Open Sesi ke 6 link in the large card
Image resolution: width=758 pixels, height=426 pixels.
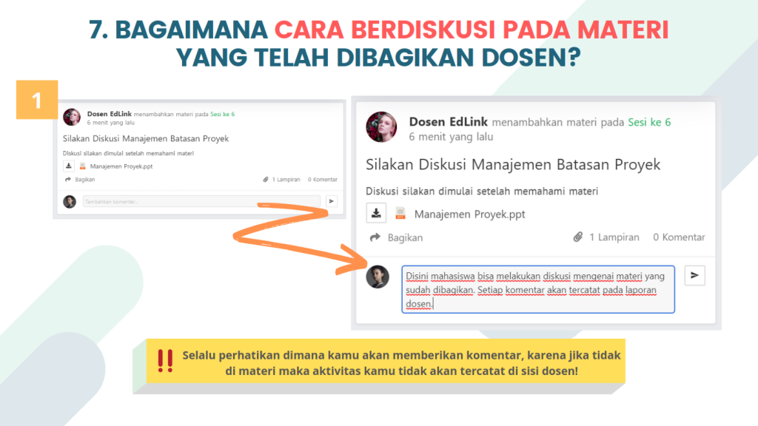tap(649, 122)
